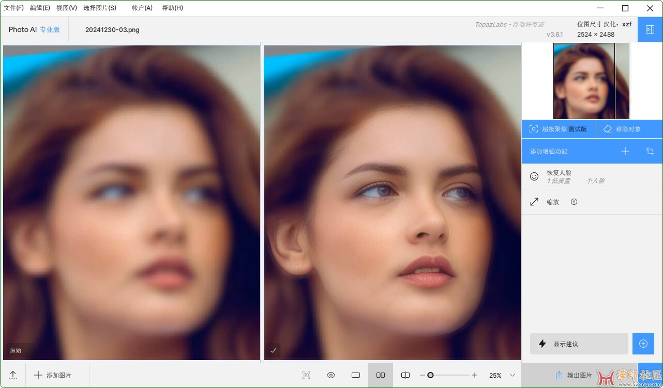Open the 恢复人脸 enhancement row
The width and height of the screenshot is (663, 388).
point(592,176)
